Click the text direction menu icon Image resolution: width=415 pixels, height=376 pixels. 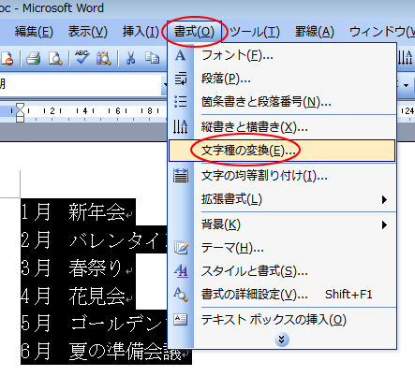pos(181,127)
